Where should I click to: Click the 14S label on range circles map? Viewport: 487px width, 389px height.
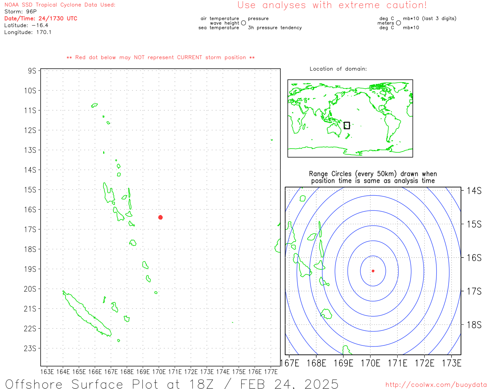click(x=474, y=191)
